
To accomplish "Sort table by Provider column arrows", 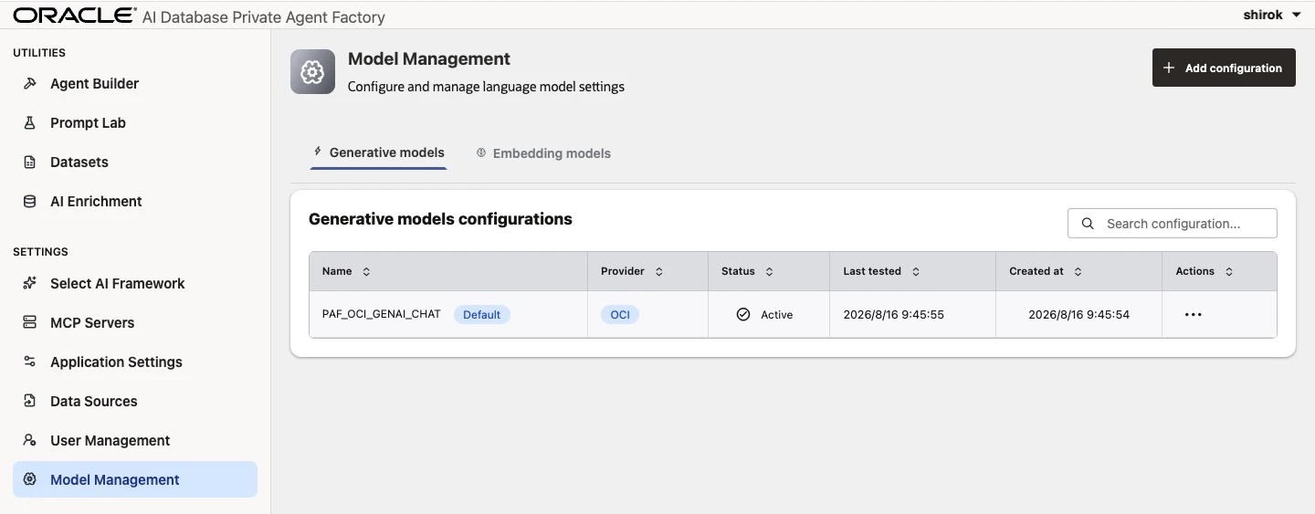I will 659,271.
